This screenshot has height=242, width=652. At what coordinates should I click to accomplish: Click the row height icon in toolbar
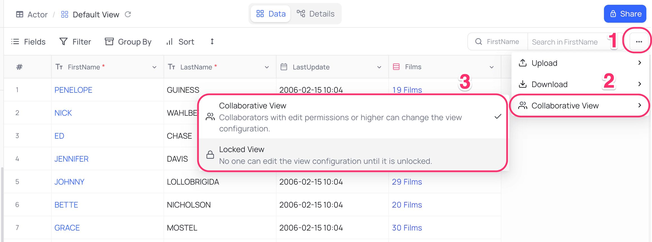coord(212,42)
